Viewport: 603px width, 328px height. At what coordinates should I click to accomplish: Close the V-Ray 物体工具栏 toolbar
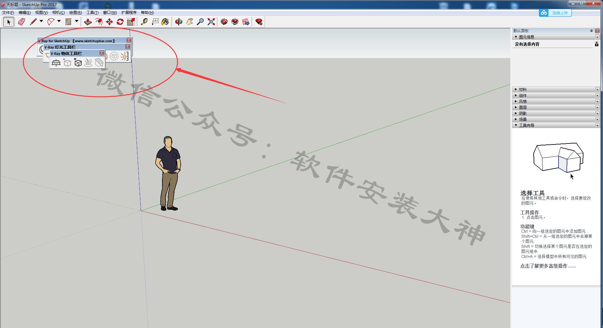pos(102,53)
